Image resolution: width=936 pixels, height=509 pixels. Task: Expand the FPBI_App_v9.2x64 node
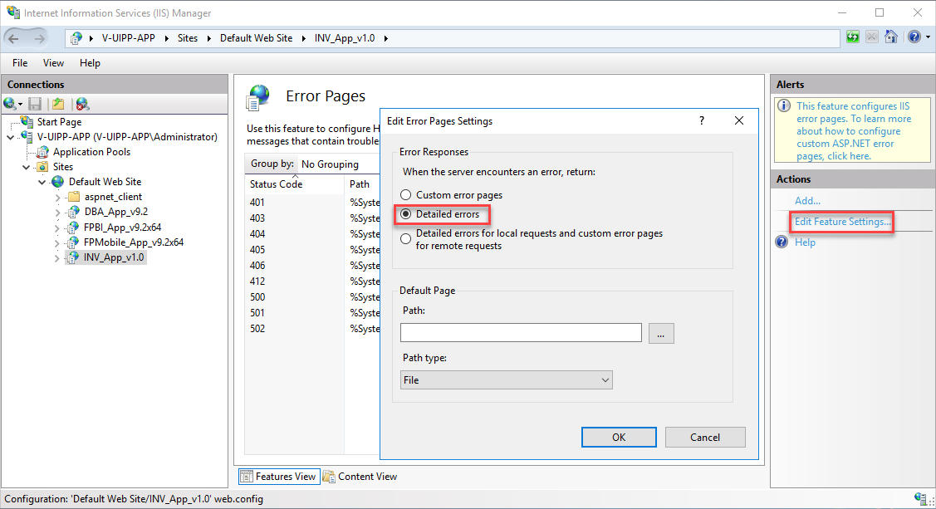click(x=57, y=228)
